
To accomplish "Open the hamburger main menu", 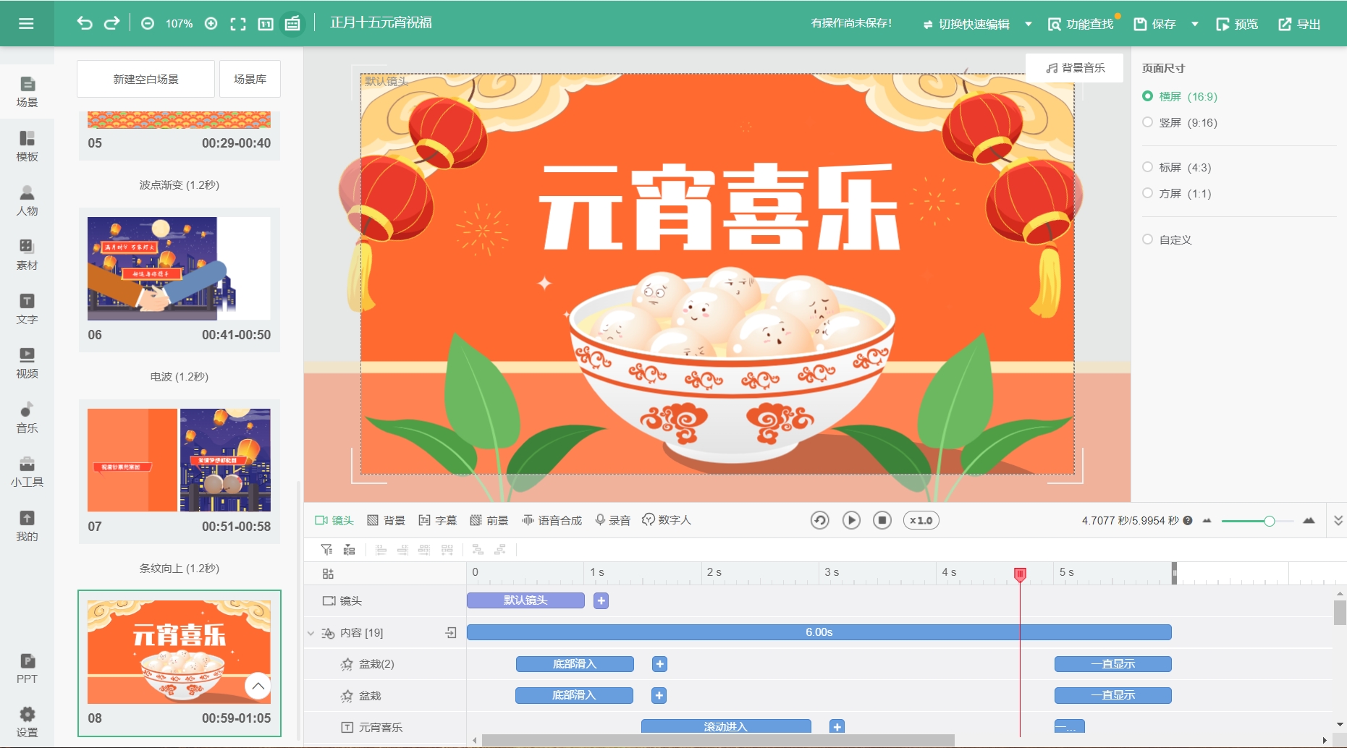I will [26, 23].
